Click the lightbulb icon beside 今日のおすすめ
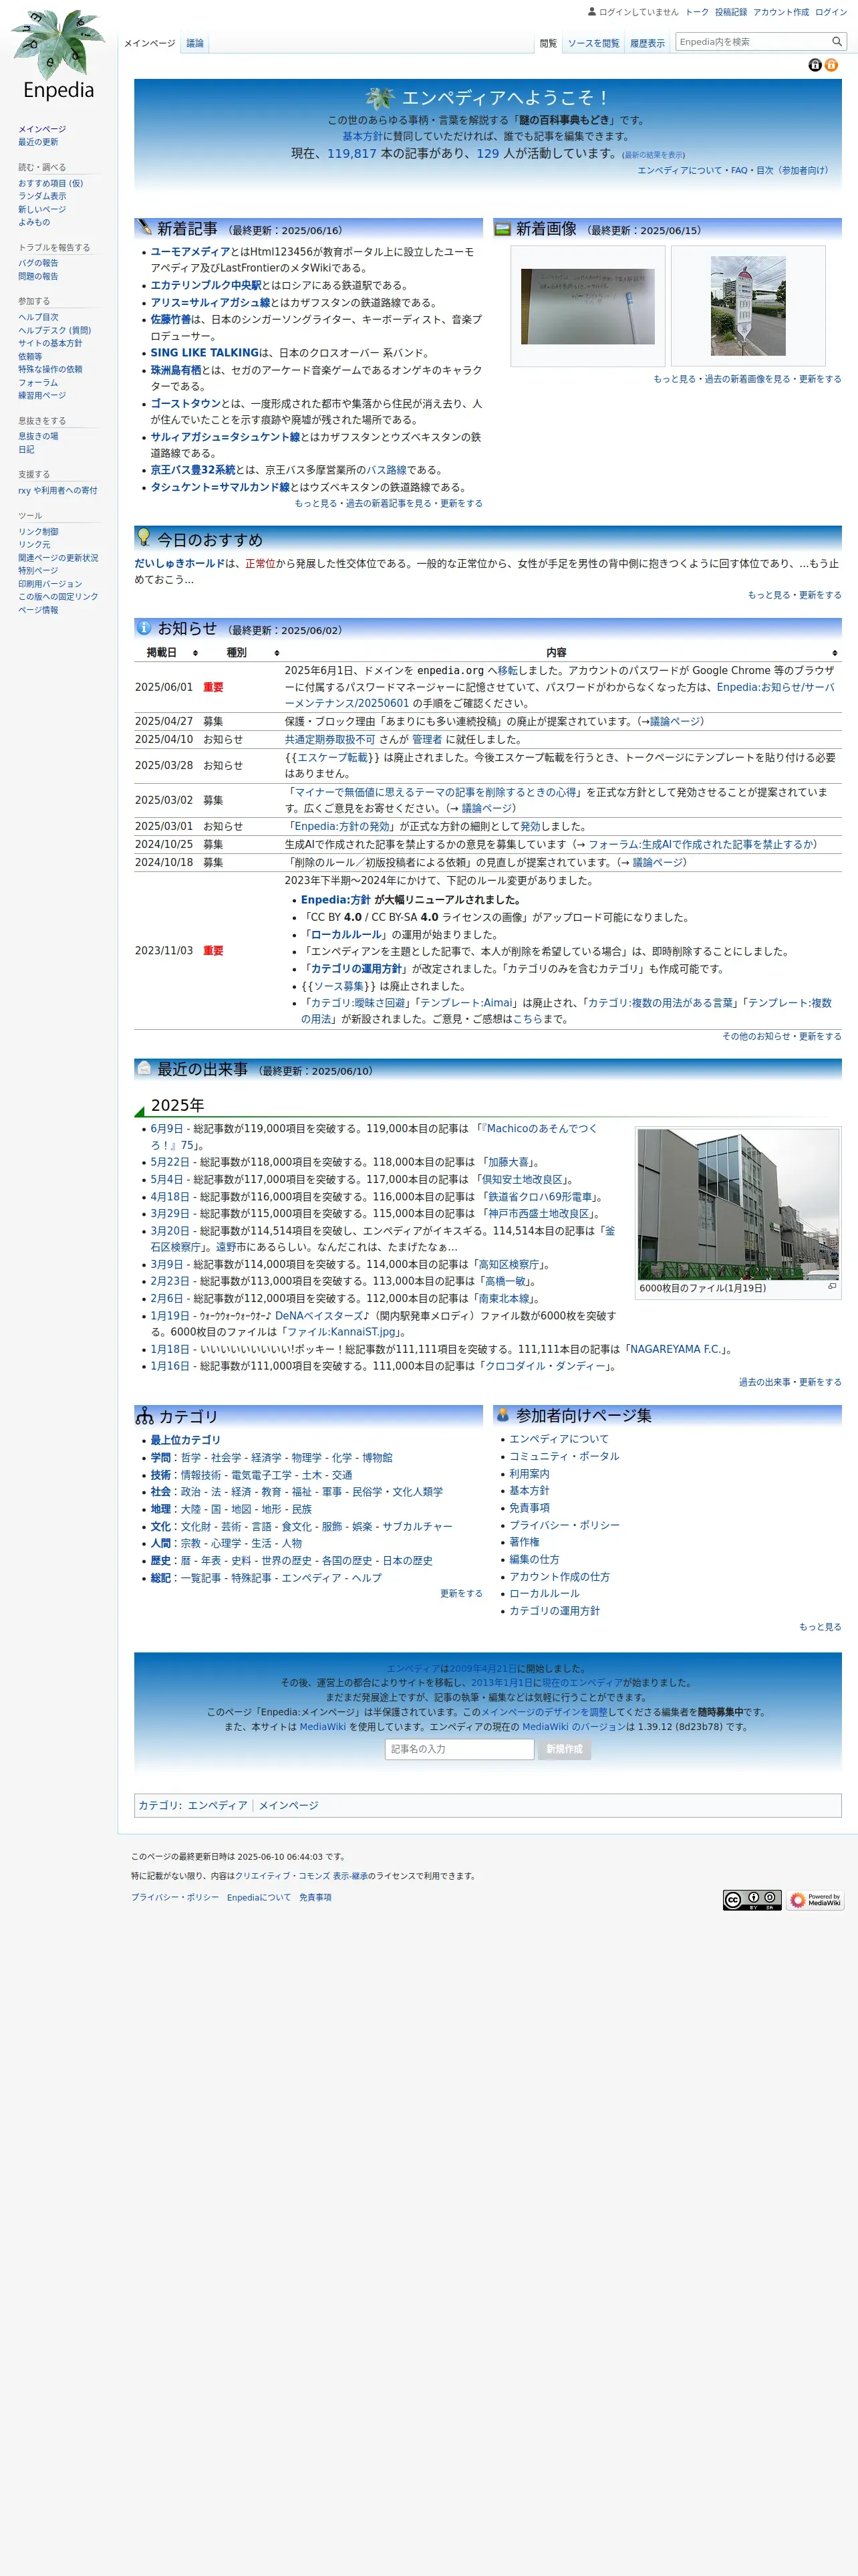This screenshot has width=858, height=2576. pyautogui.click(x=144, y=538)
